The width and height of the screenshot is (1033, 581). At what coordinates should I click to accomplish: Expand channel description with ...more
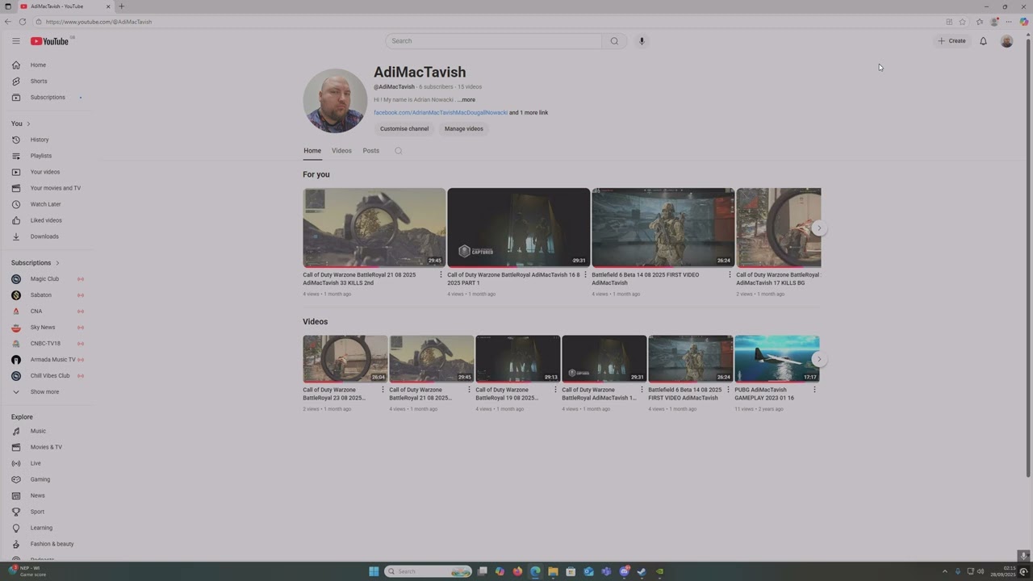[466, 100]
